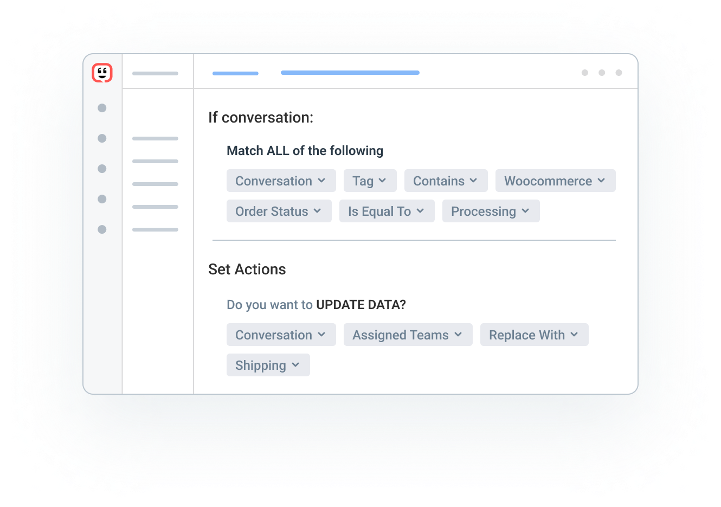Click the fourth icon in the left sidebar

[x=102, y=199]
